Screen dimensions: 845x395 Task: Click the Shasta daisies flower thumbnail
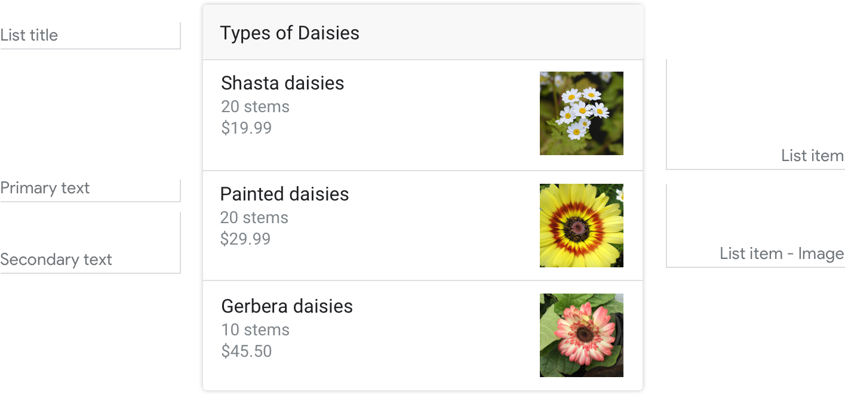coord(581,113)
